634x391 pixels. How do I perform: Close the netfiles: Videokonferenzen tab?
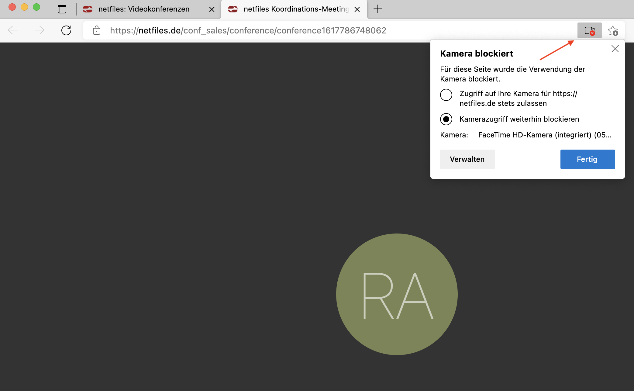point(212,9)
